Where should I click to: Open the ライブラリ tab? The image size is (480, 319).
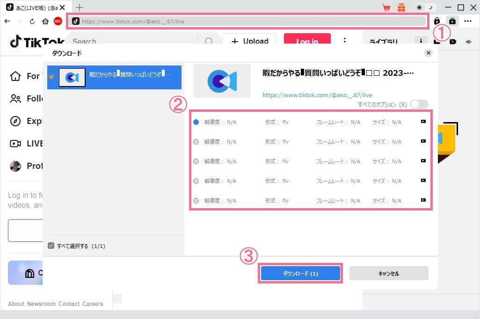pyautogui.click(x=384, y=42)
